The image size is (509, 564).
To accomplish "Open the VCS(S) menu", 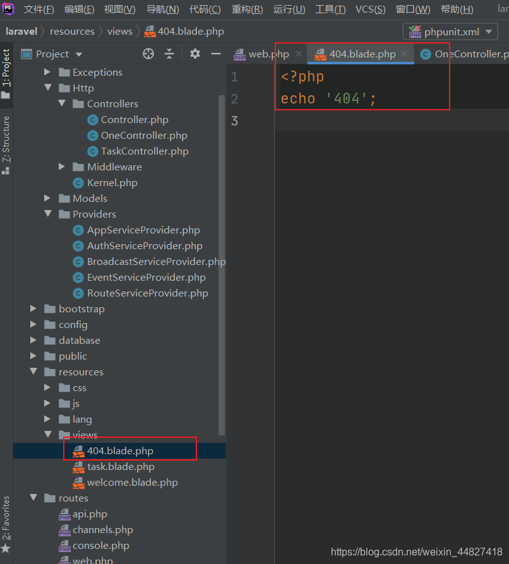I will pyautogui.click(x=371, y=9).
